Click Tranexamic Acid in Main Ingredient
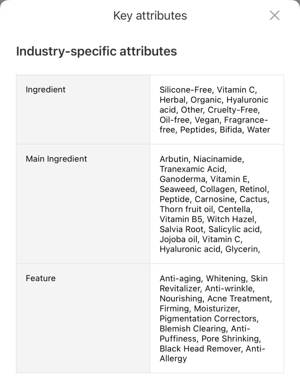The height and width of the screenshot is (390, 300). [x=193, y=169]
